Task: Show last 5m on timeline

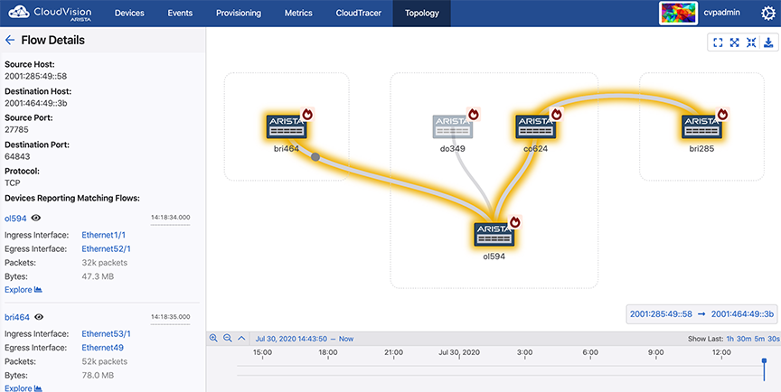Action: [x=759, y=339]
